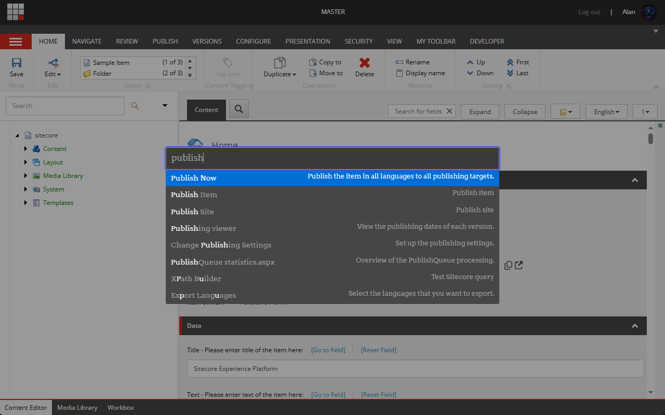
Task: Open the REVIEW ribbon tab
Action: (127, 41)
